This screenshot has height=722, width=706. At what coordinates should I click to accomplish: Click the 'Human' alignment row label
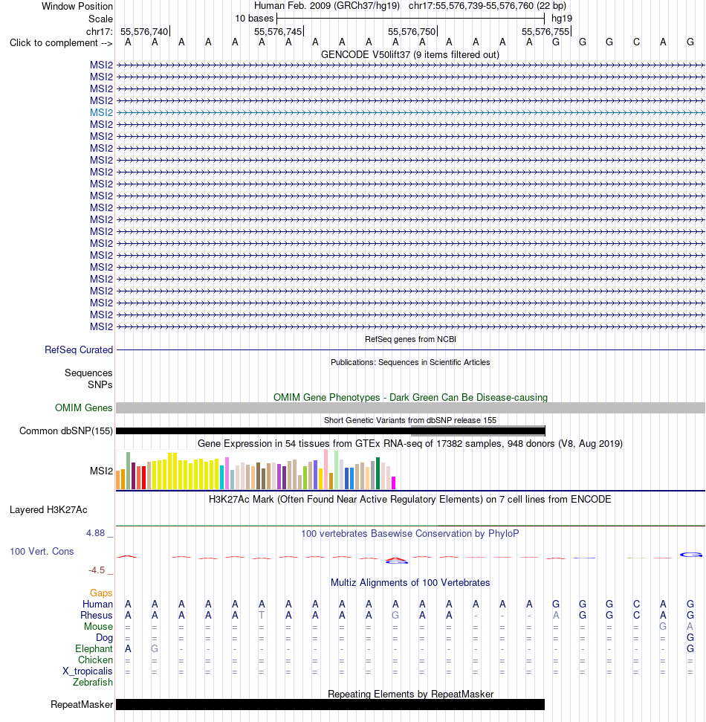[97, 604]
